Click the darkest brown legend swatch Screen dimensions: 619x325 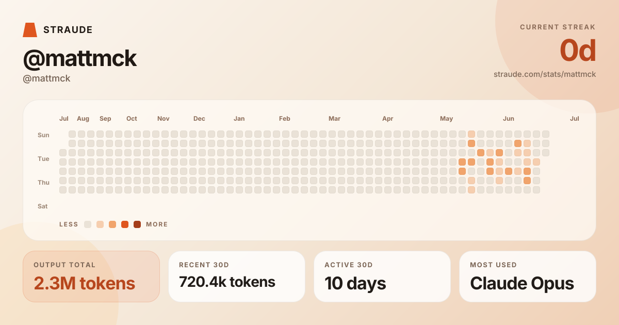[137, 224]
